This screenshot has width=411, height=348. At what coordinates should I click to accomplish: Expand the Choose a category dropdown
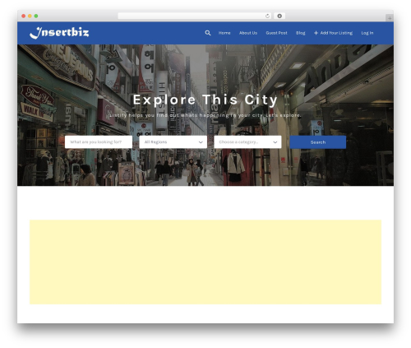247,142
